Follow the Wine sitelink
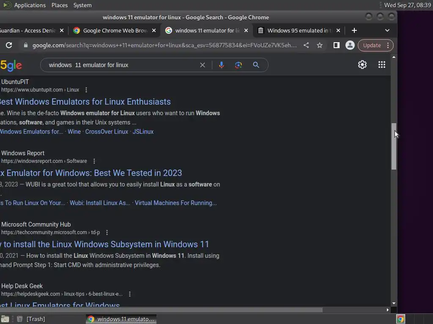The height and width of the screenshot is (324, 433). (74, 132)
